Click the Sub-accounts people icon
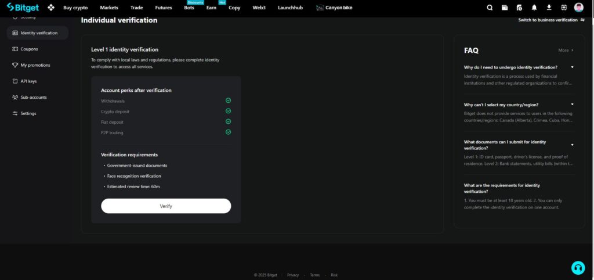Screen dimensions: 594x280 [15, 97]
